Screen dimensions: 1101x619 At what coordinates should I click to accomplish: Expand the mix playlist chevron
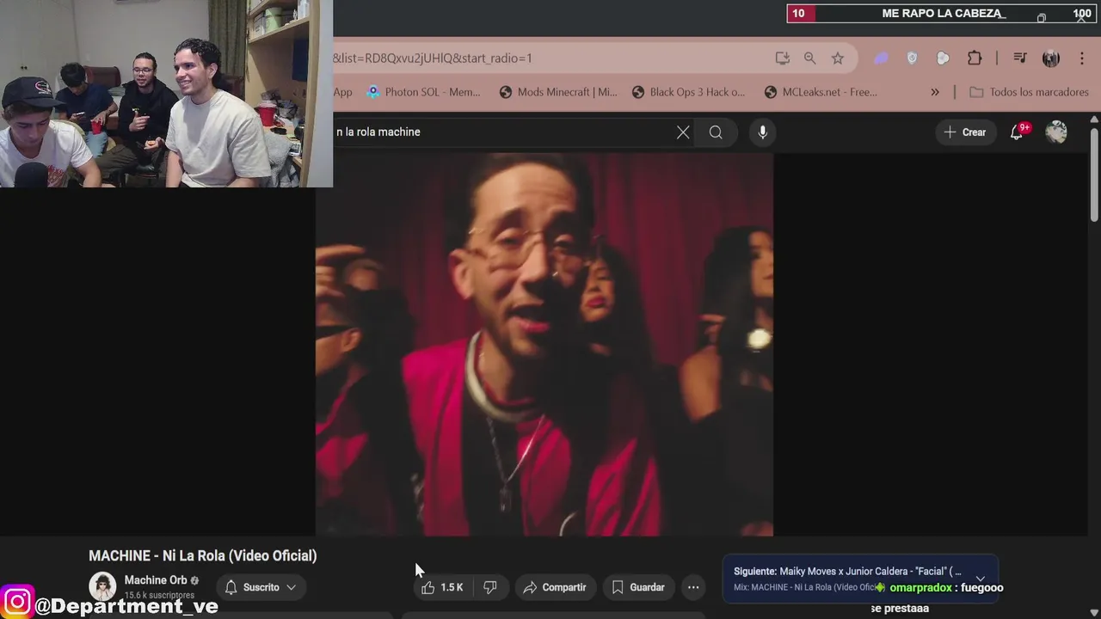(980, 579)
